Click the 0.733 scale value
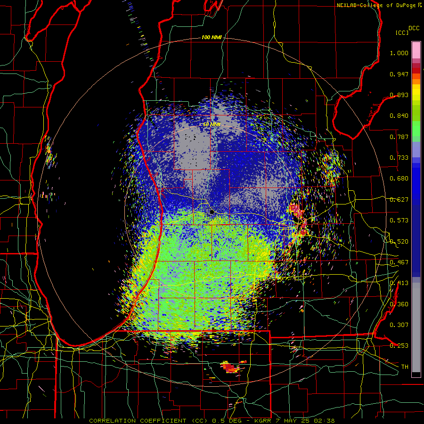 point(399,158)
